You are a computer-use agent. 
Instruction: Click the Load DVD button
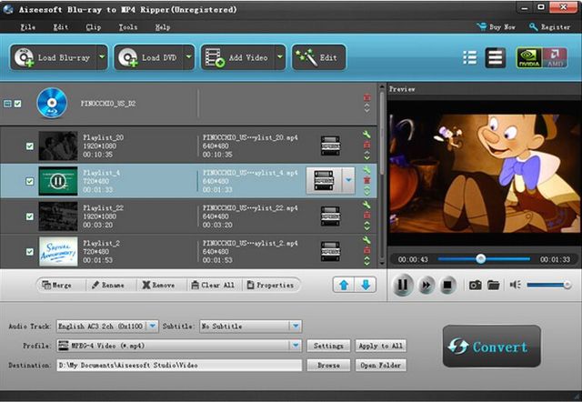pos(149,57)
